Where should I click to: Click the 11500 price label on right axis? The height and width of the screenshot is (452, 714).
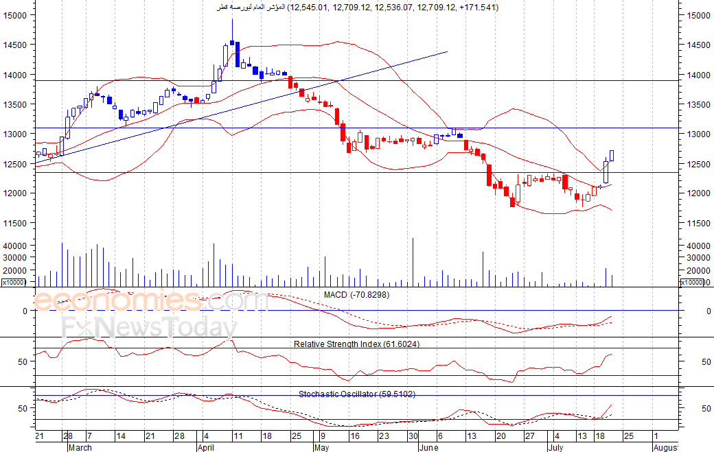tap(698, 224)
